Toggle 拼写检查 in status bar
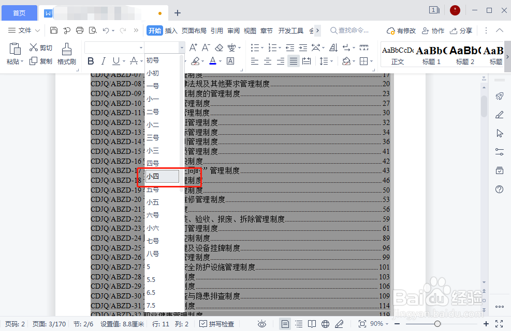 coord(217,324)
